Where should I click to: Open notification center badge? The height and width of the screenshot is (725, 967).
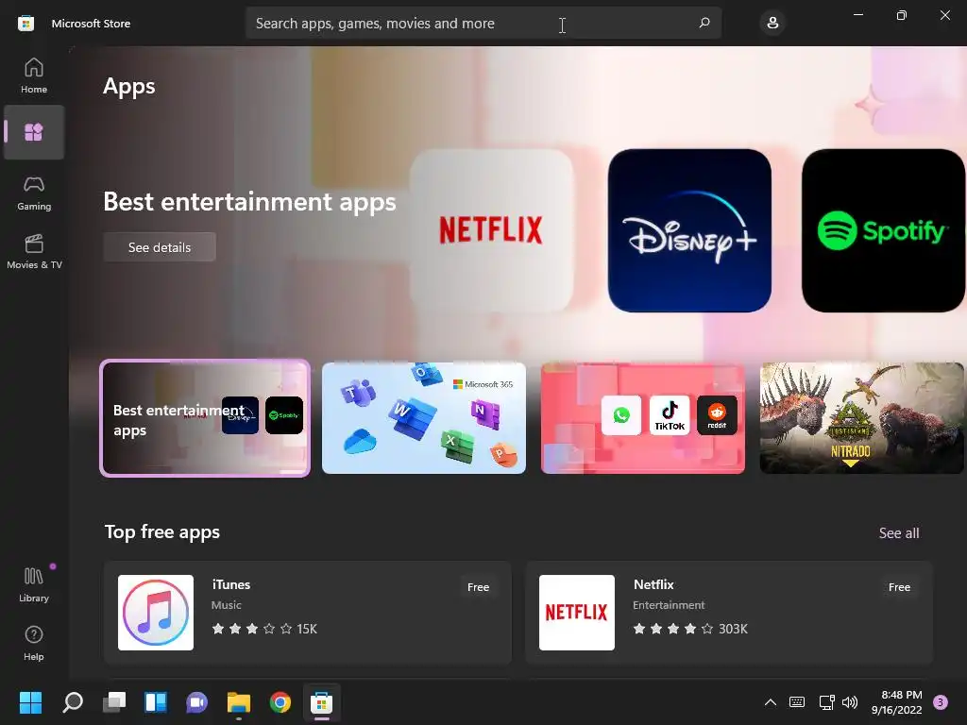pos(941,701)
